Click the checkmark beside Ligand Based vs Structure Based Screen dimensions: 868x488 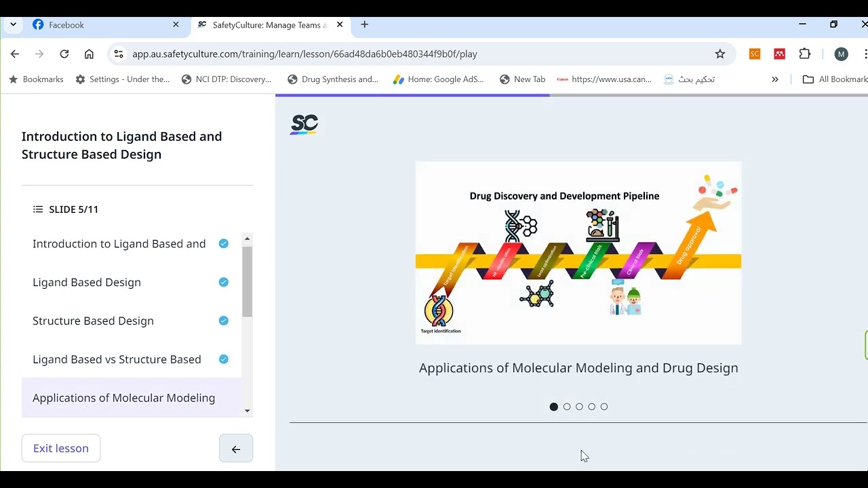click(x=224, y=359)
